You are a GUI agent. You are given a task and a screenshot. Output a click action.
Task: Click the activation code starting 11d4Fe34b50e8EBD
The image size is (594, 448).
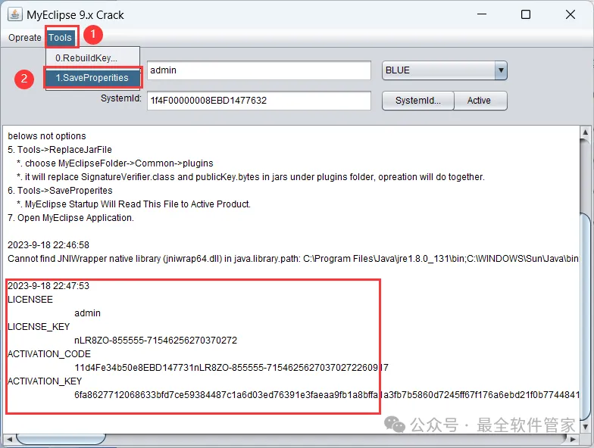point(232,368)
